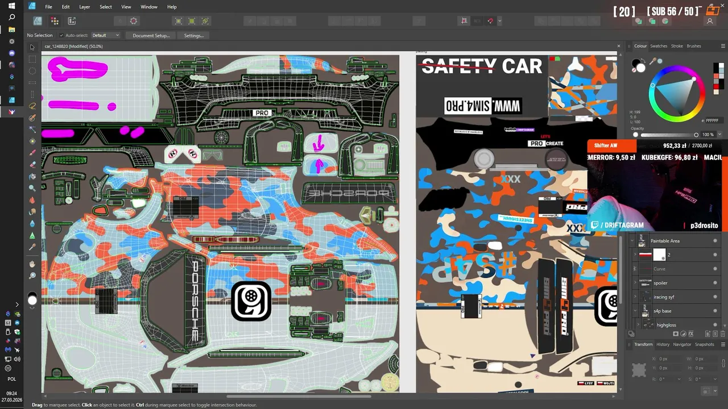Toggle visibility of layer named 2
728x409 pixels.
(715, 255)
